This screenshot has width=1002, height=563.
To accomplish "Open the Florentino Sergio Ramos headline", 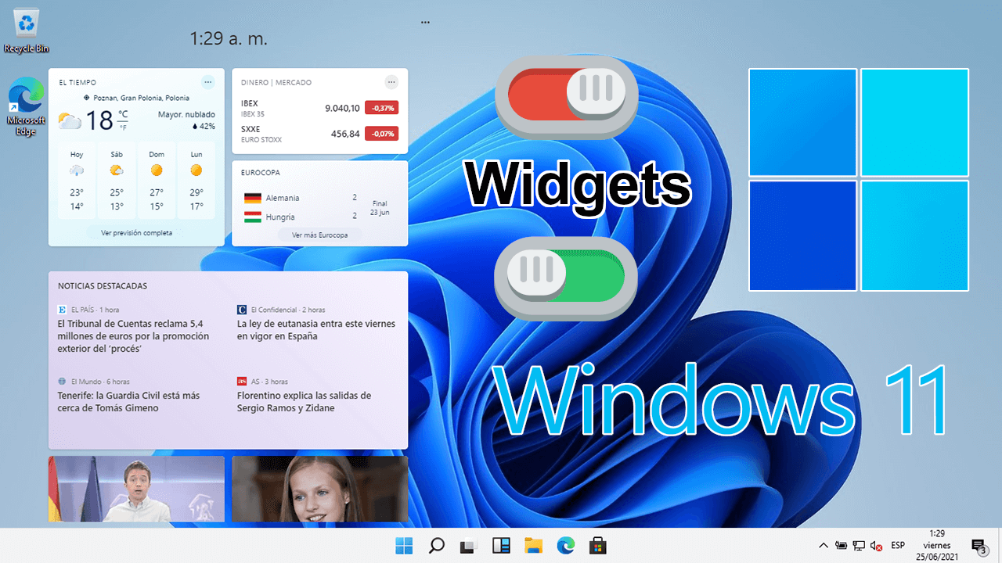I will click(304, 402).
